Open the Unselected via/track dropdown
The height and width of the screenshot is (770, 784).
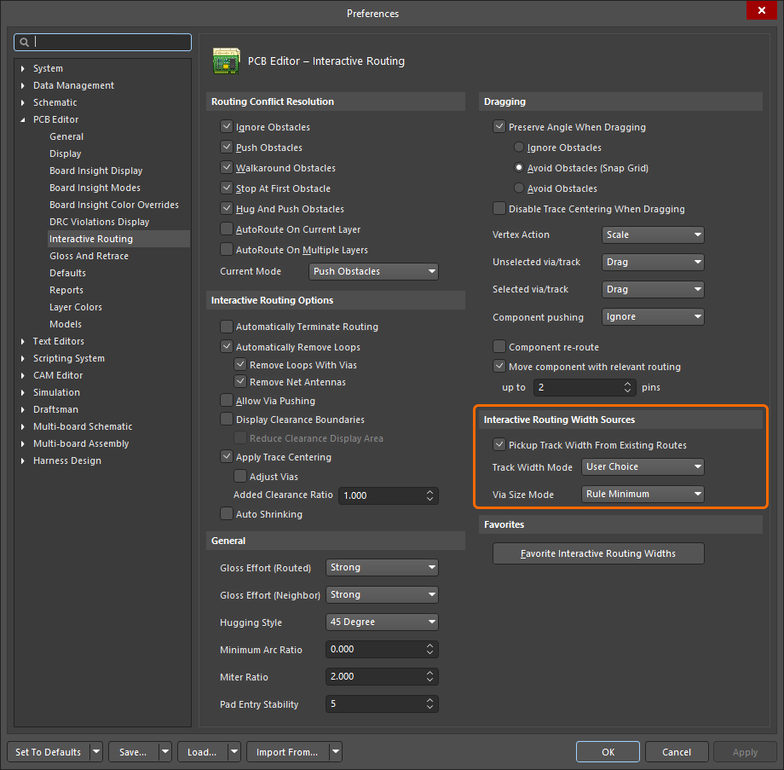click(x=653, y=262)
